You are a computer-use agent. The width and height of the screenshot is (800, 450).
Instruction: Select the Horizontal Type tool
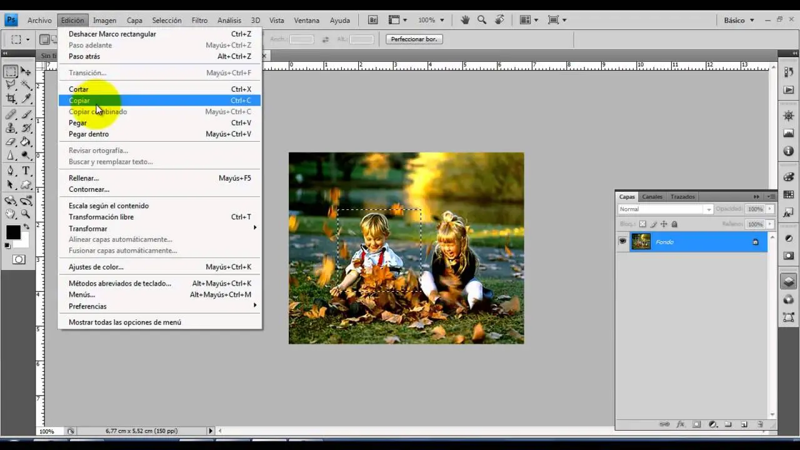click(x=26, y=170)
